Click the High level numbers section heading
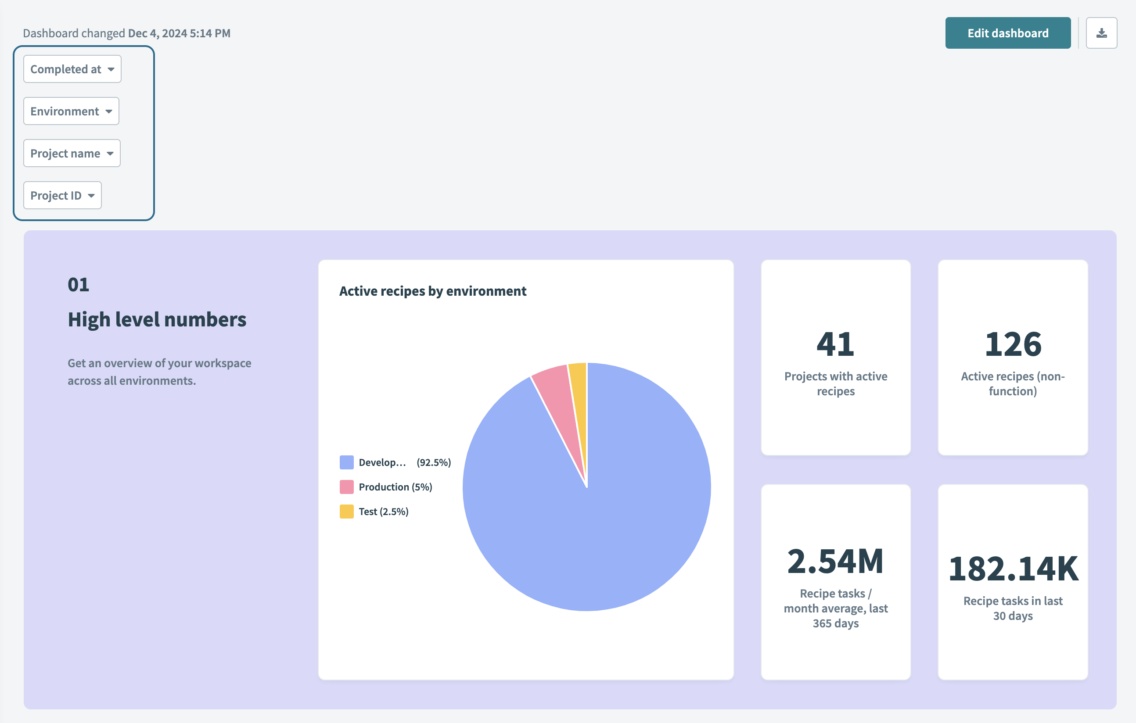Image resolution: width=1136 pixels, height=723 pixels. pos(157,320)
